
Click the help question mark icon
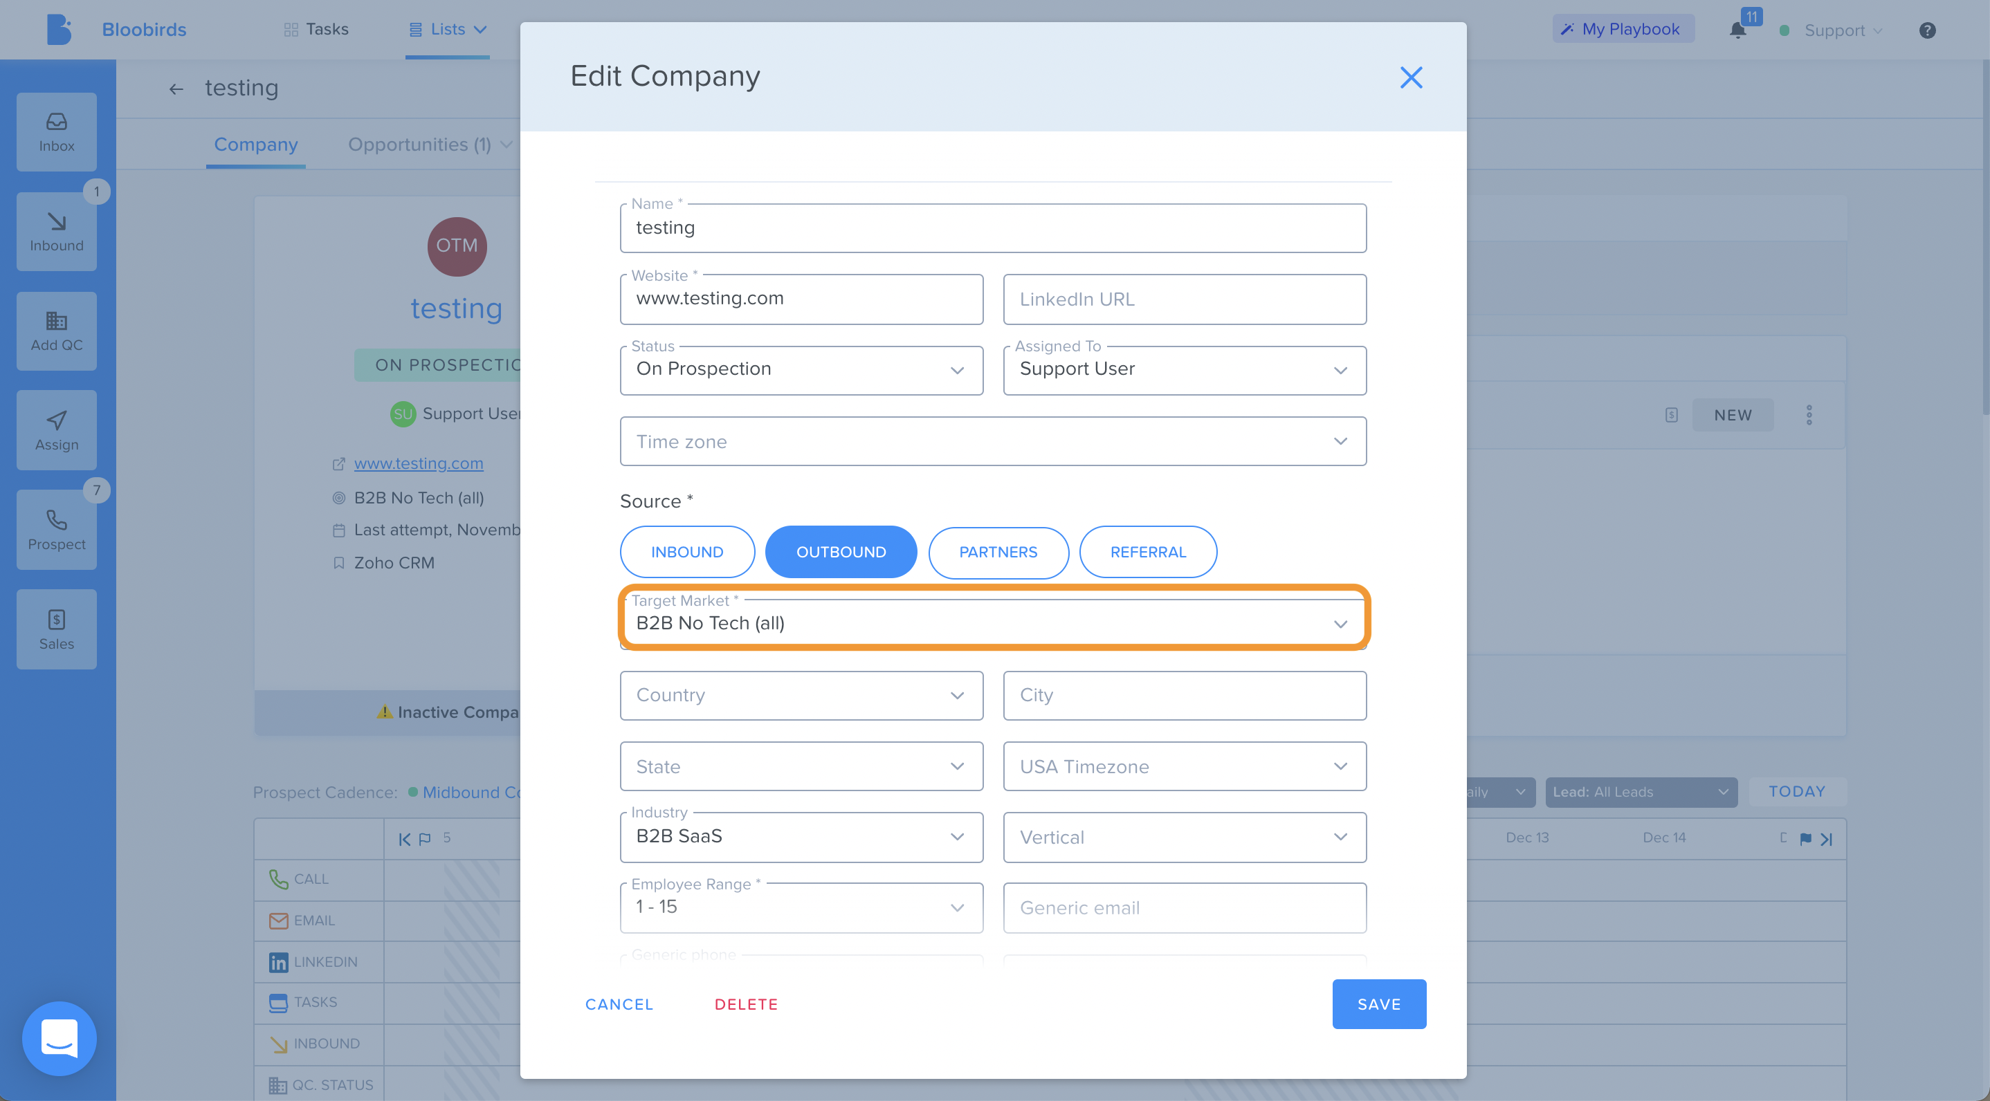pyautogui.click(x=1928, y=30)
